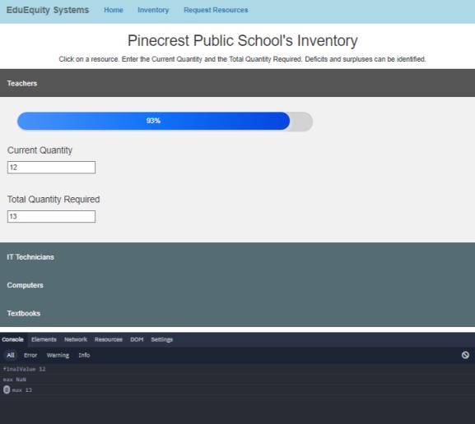Open the Request Resources link
Image resolution: width=475 pixels, height=424 pixels.
pyautogui.click(x=216, y=10)
